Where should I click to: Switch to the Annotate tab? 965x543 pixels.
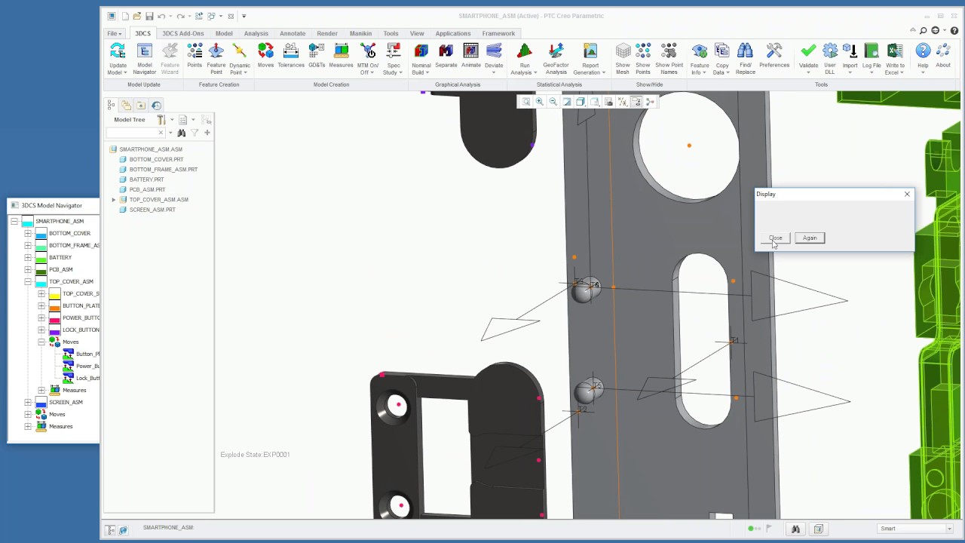pyautogui.click(x=293, y=33)
